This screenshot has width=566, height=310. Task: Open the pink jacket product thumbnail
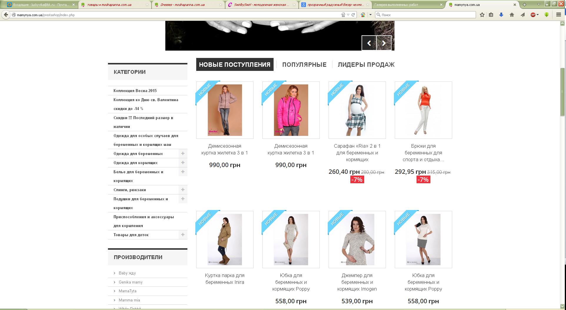click(291, 110)
